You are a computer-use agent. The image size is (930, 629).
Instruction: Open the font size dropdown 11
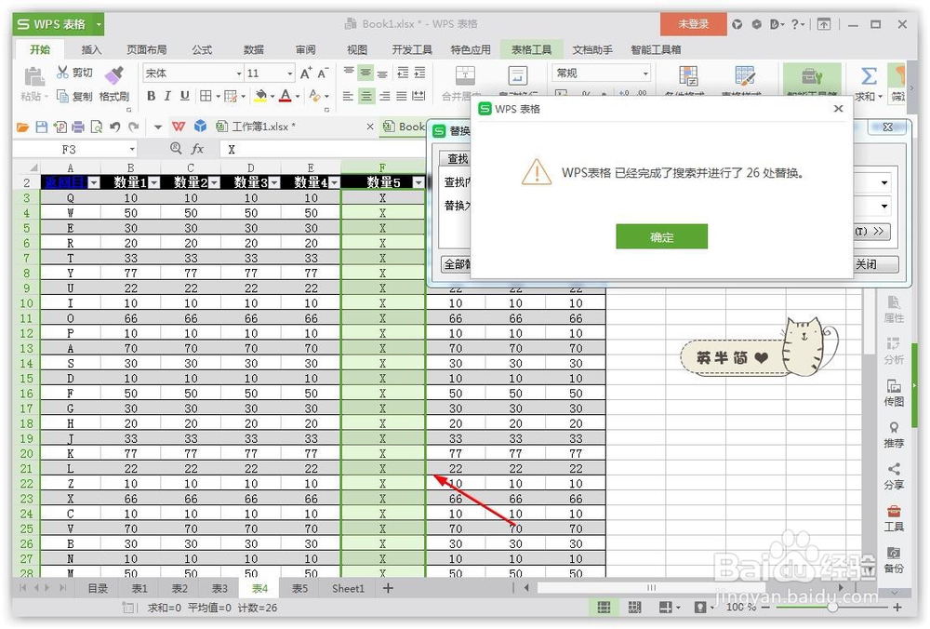[289, 74]
